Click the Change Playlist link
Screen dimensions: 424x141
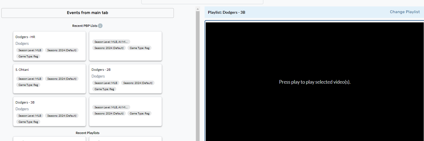(405, 12)
